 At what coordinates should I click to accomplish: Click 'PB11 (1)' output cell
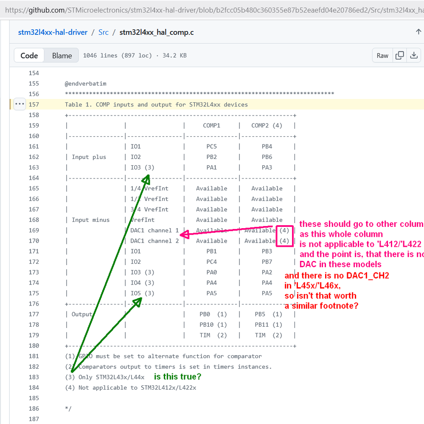coord(268,325)
